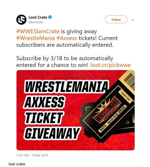The width and height of the screenshot is (150, 167).
Task: Open the 11:01 AM - 14 Mar 2019 timestamp
Action: (x=32, y=155)
